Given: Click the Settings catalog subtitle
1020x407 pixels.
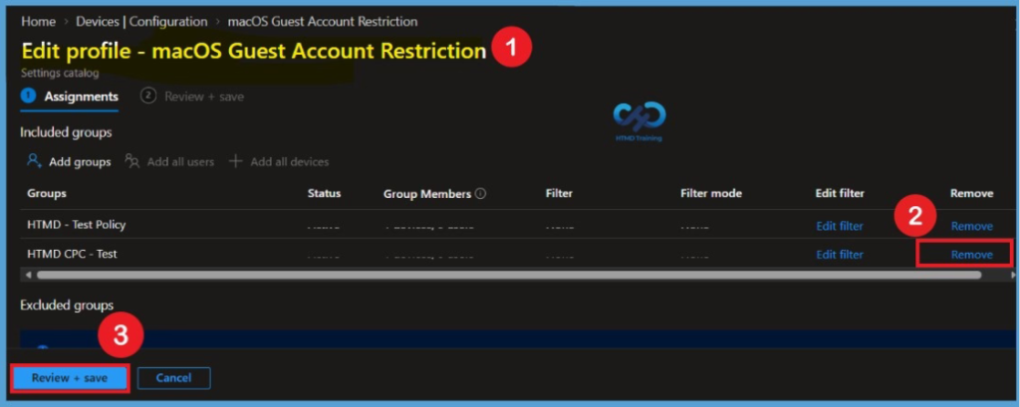Looking at the screenshot, I should (60, 73).
